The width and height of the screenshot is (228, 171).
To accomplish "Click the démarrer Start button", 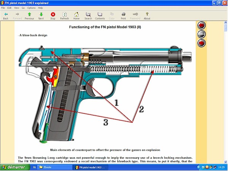I will coord(15,167).
